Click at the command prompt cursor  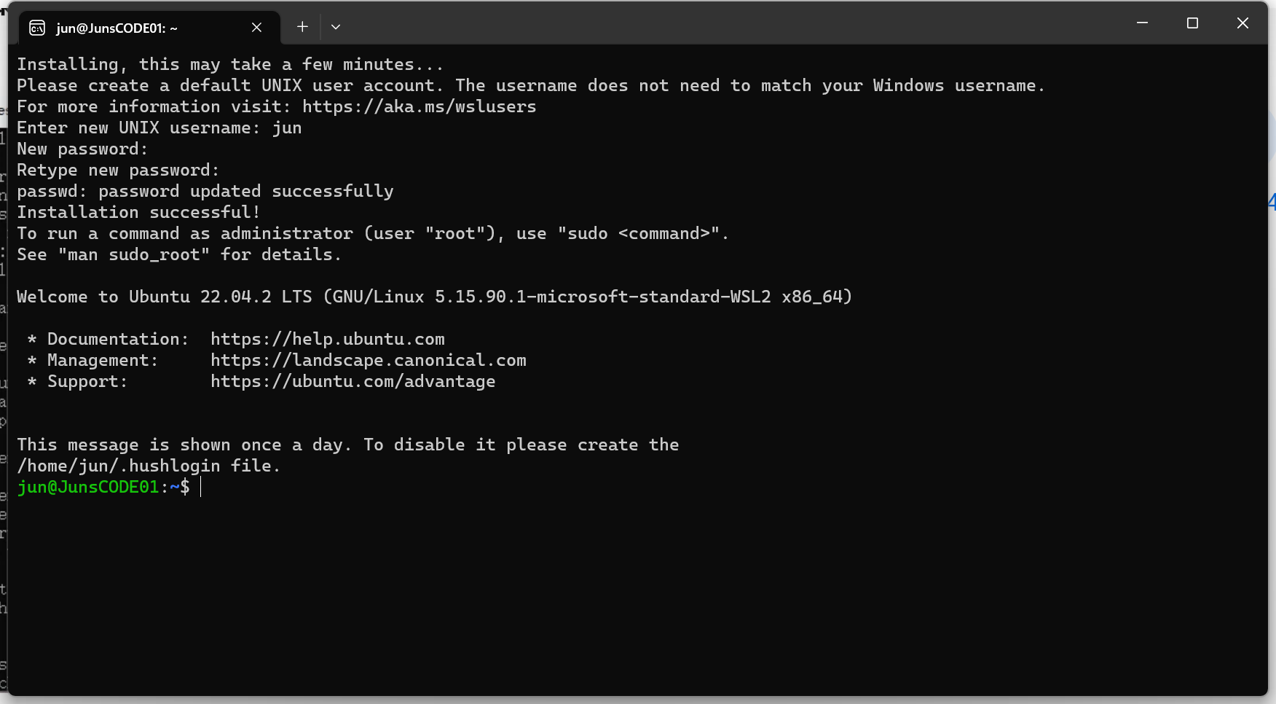pyautogui.click(x=201, y=487)
